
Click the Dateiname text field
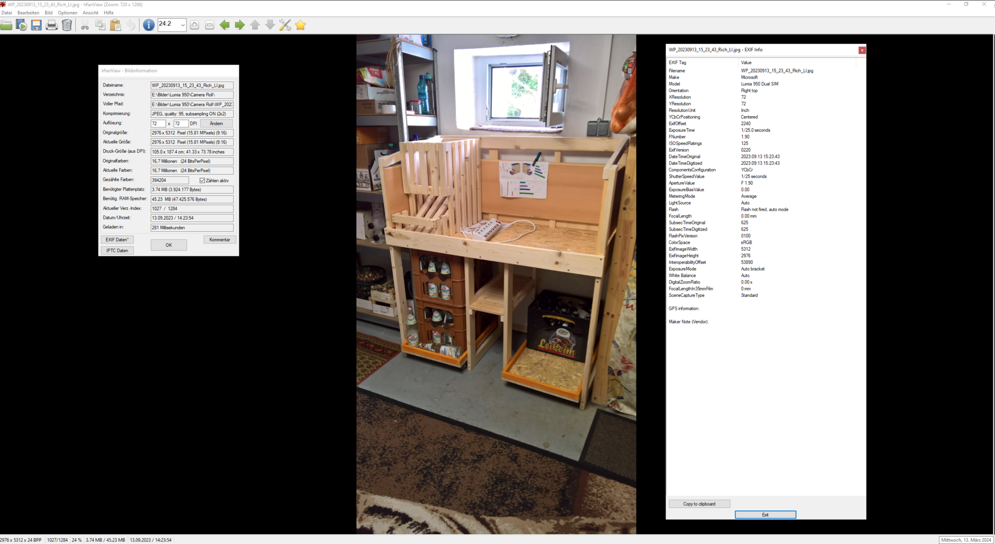click(x=192, y=85)
